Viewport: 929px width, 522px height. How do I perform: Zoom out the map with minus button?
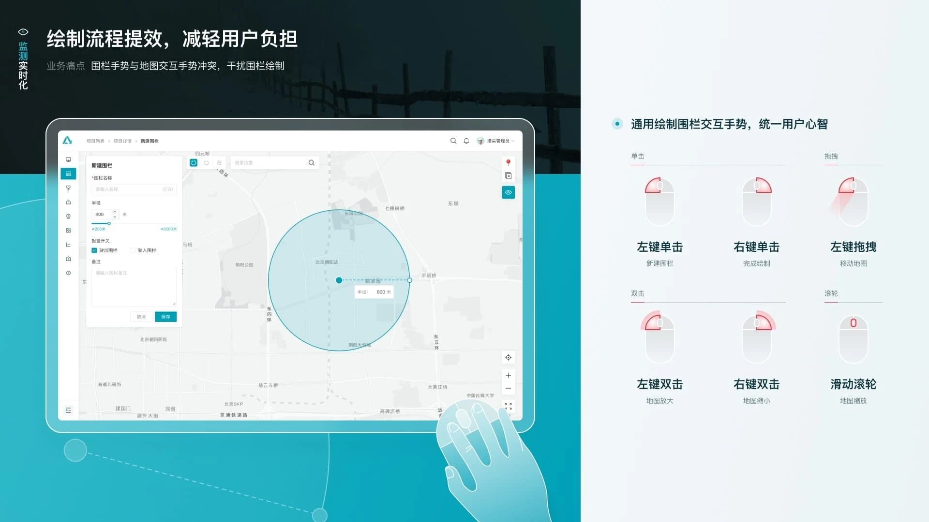[x=508, y=388]
